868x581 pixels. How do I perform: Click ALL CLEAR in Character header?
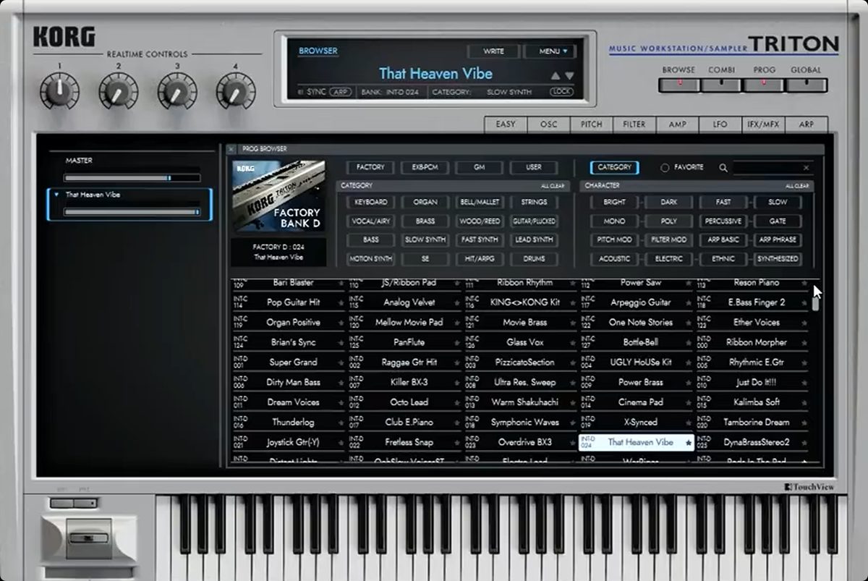click(x=797, y=186)
